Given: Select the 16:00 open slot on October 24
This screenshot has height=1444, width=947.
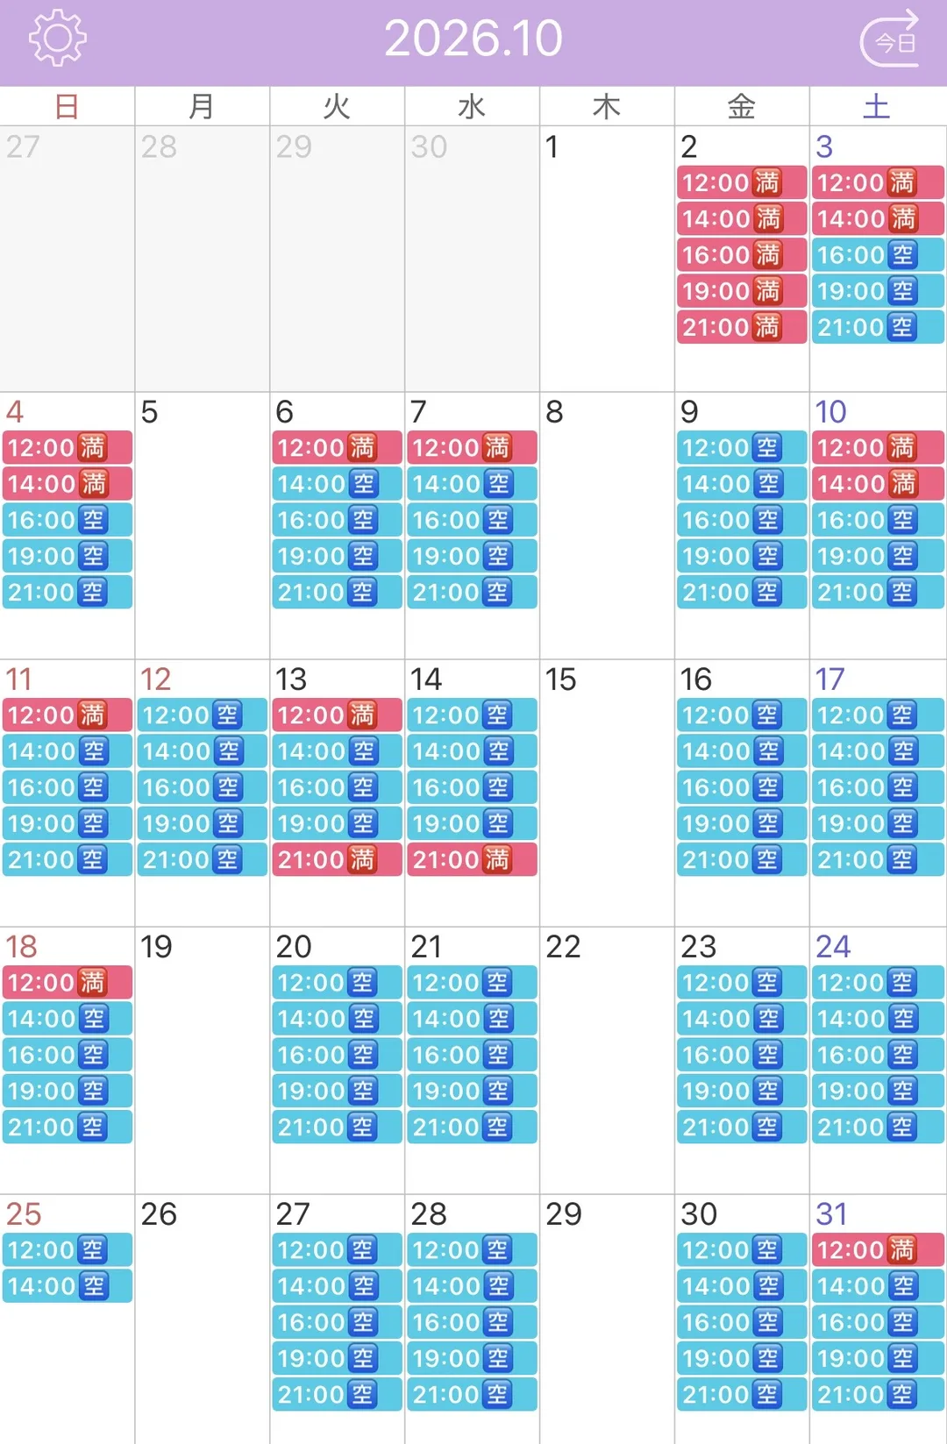Looking at the screenshot, I should [x=878, y=1055].
